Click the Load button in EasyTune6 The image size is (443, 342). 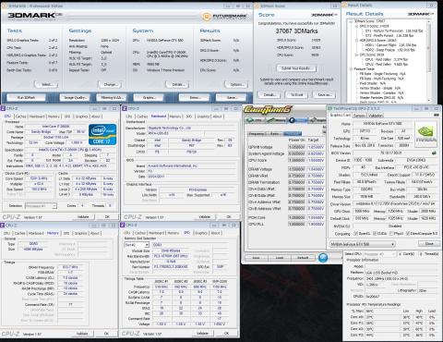tap(280, 258)
